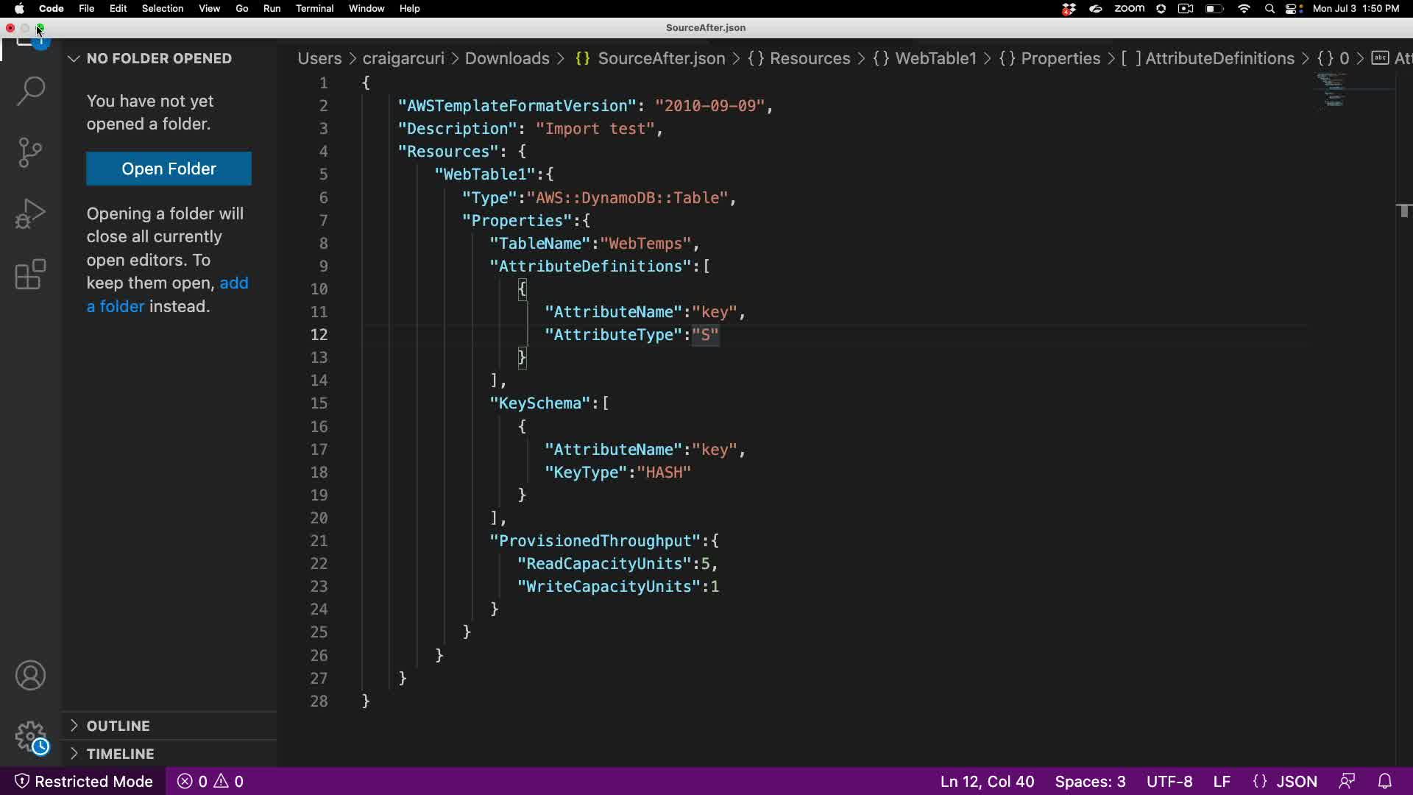Image resolution: width=1413 pixels, height=795 pixels.
Task: Click the notifications bell in status bar
Action: click(x=1384, y=781)
